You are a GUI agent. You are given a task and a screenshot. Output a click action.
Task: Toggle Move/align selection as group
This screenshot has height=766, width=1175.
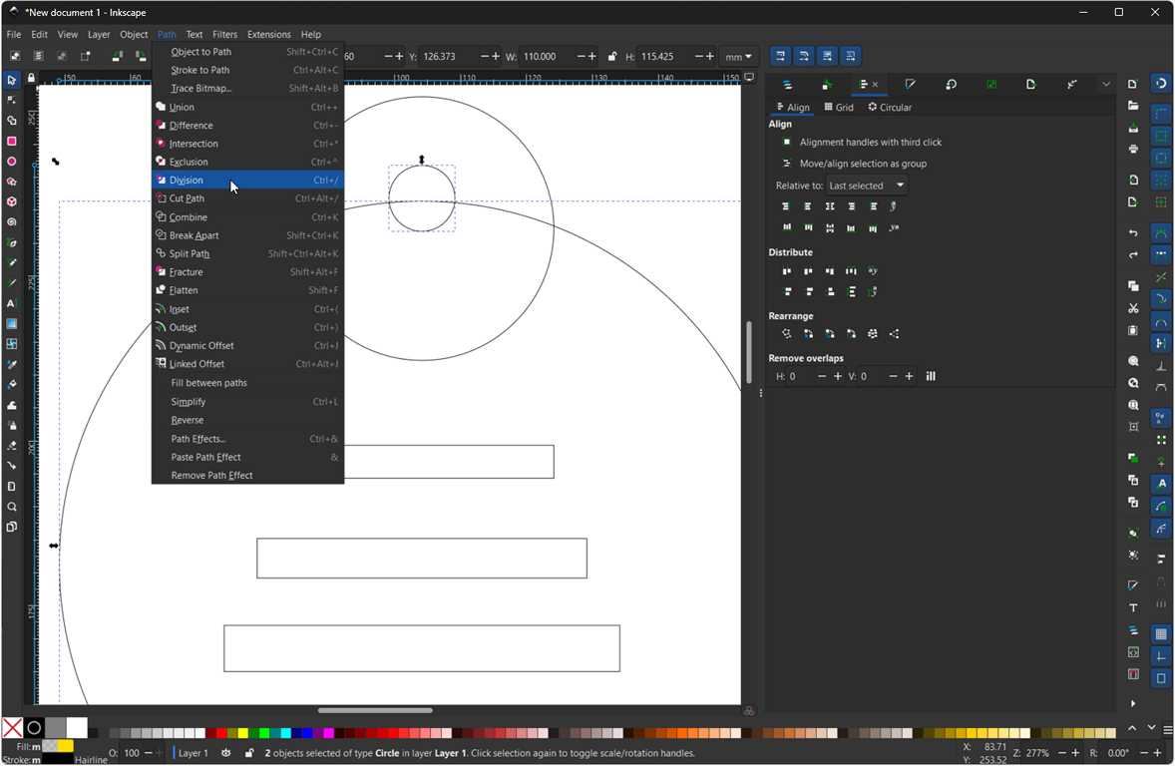point(854,164)
